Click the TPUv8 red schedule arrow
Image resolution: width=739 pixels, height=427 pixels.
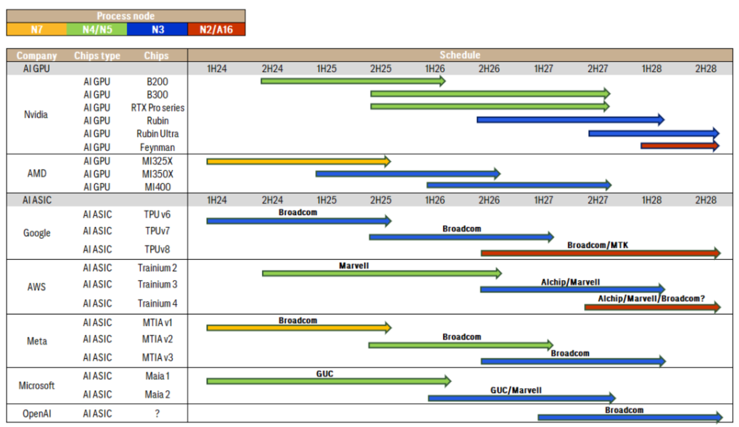(601, 253)
